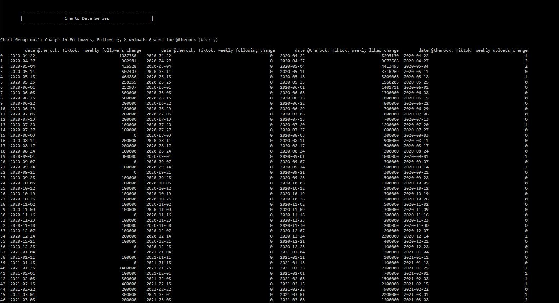This screenshot has height=303, width=559.
Task: Select likes value 9673688
Action: 390,61
